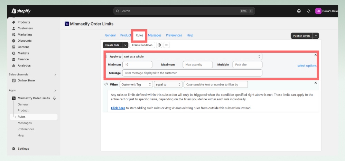The image size is (345, 161).
Task: Click the search magnifier icon
Action: (118, 11)
